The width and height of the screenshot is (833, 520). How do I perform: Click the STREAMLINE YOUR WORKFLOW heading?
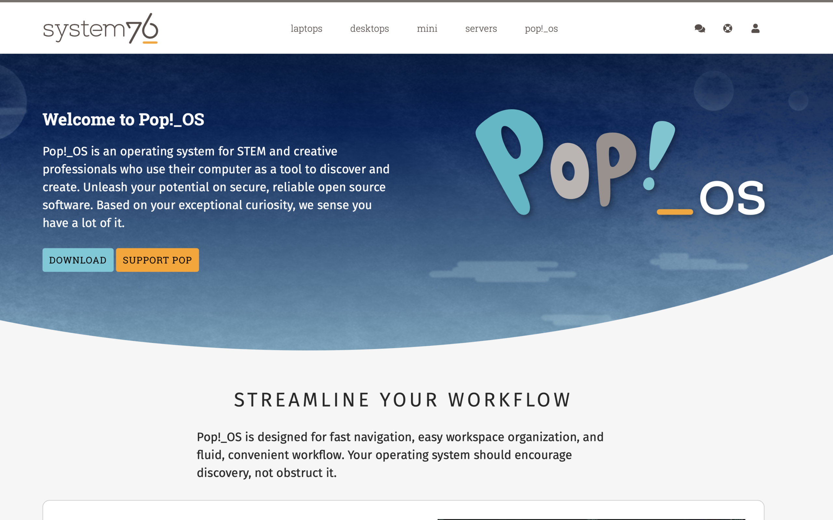pyautogui.click(x=402, y=400)
